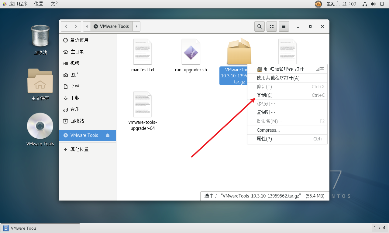Image resolution: width=389 pixels, height=233 pixels.
Task: Open Recent (最近使用) in sidebar
Action: (x=88, y=40)
